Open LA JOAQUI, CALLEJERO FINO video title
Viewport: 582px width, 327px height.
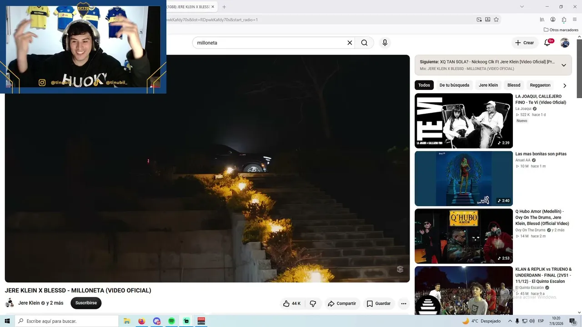tap(541, 99)
